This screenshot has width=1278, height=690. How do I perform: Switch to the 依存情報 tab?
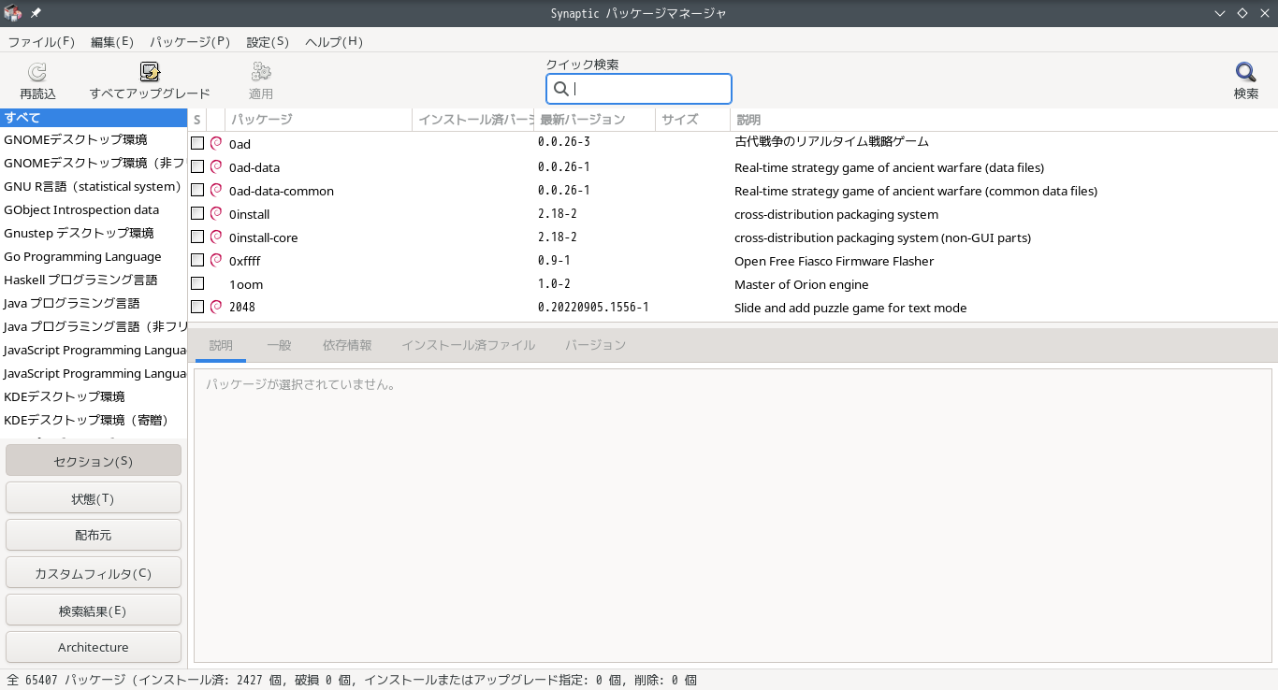point(347,345)
